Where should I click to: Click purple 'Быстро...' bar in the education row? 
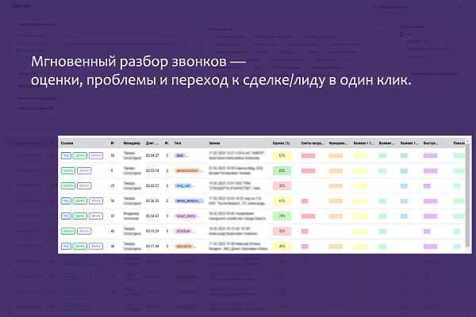pos(431,246)
